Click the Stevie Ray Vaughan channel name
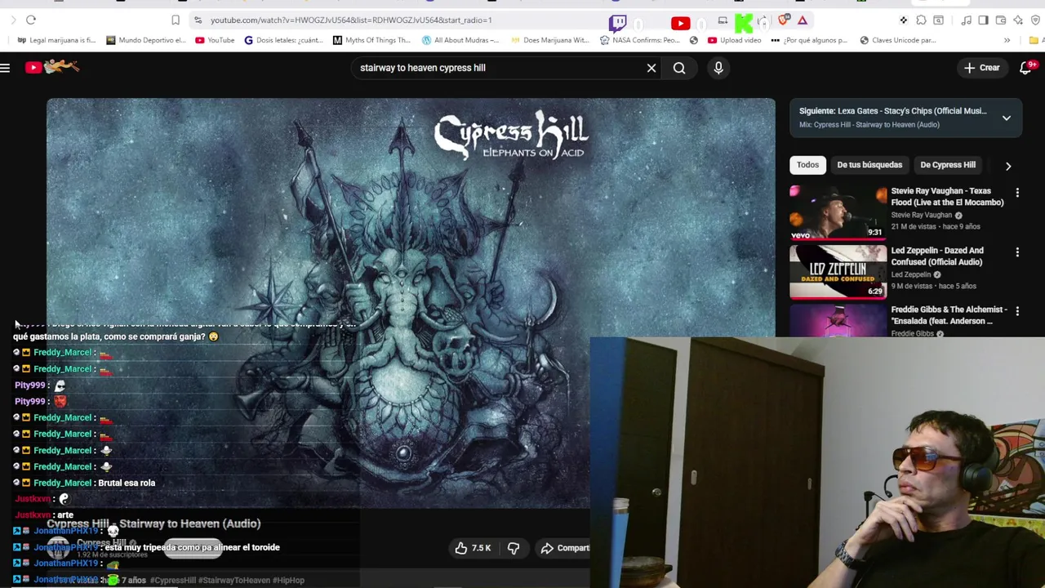The width and height of the screenshot is (1045, 588). coord(921,215)
